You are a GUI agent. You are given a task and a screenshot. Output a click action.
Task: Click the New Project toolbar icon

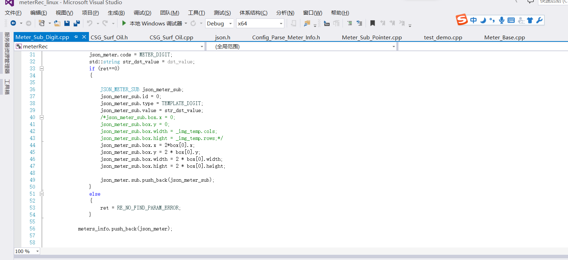pos(42,23)
